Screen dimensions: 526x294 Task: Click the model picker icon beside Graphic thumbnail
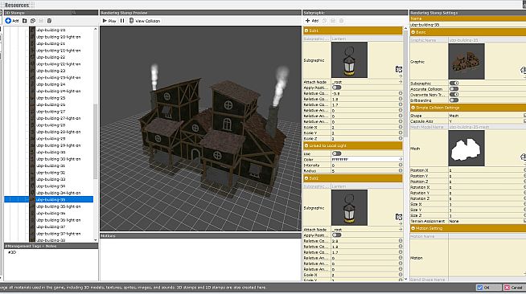click(523, 71)
